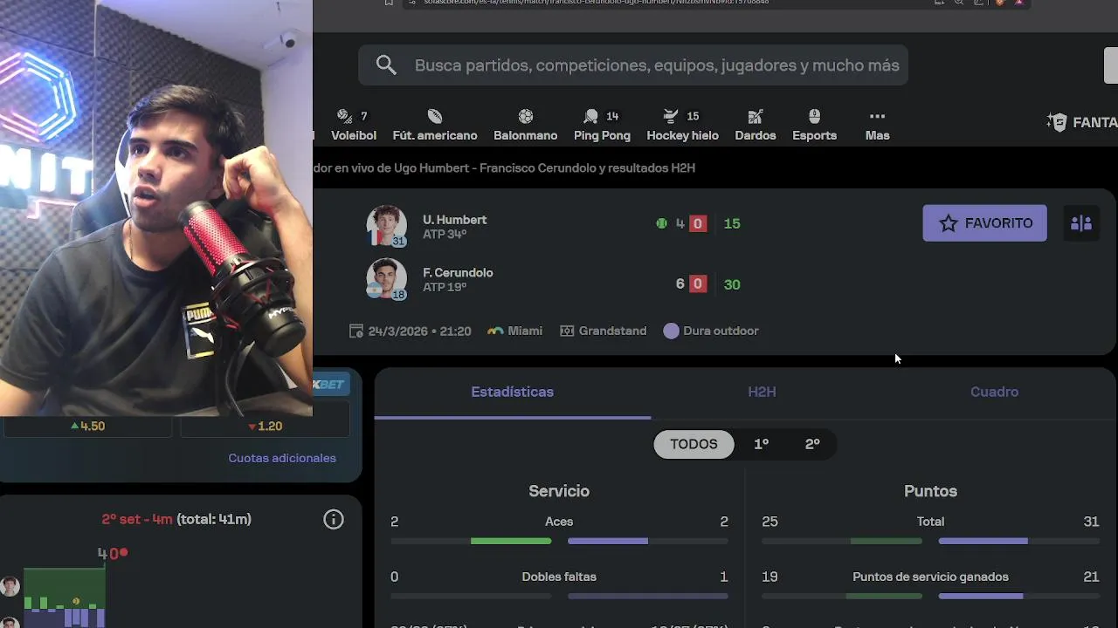Click the compare players icon button

point(1081,223)
